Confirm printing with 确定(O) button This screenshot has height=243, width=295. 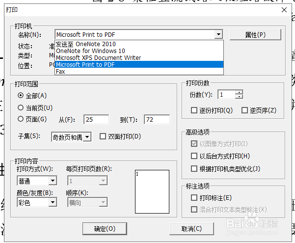[x=105, y=229]
